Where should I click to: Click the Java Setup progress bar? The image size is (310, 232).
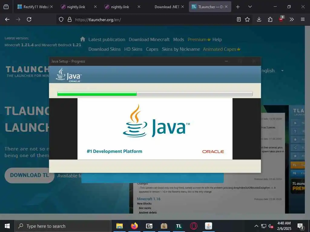click(155, 94)
